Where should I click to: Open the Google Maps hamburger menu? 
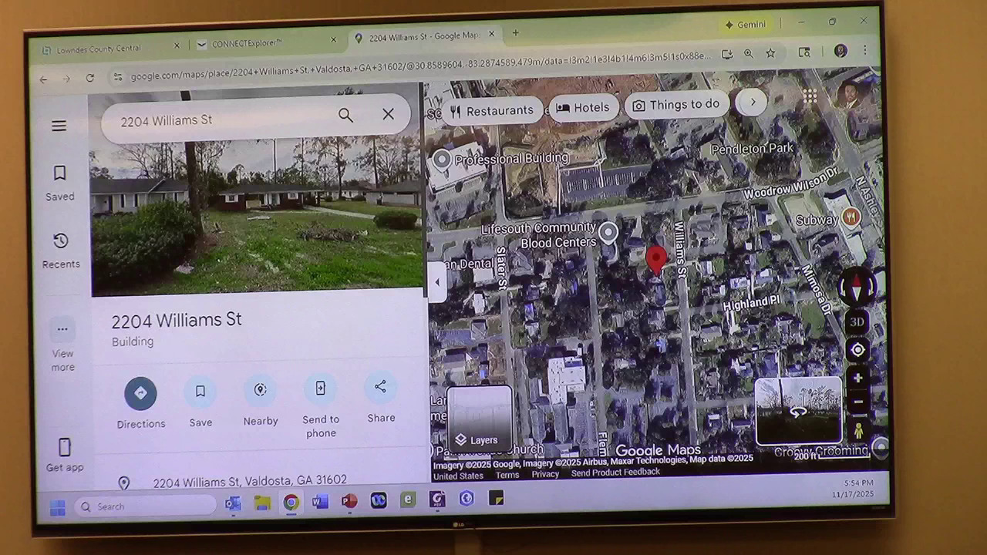click(x=59, y=126)
